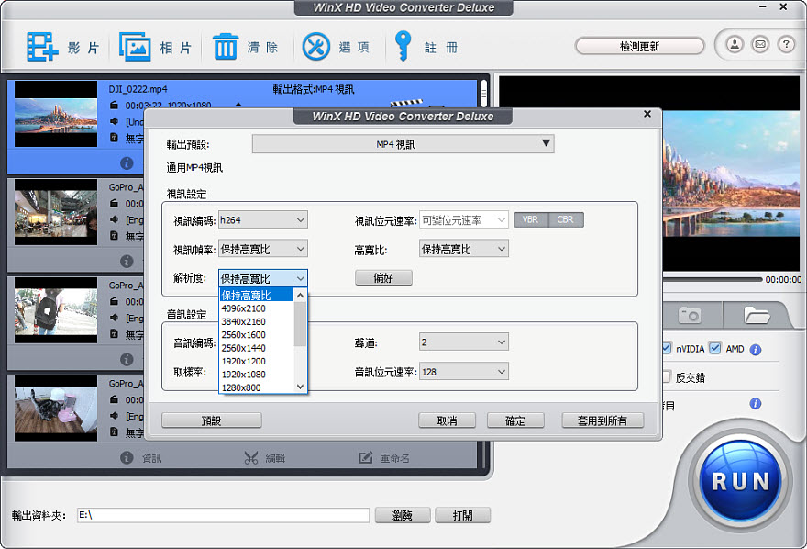Close the settings dialog
The height and width of the screenshot is (549, 807).
pyautogui.click(x=647, y=114)
